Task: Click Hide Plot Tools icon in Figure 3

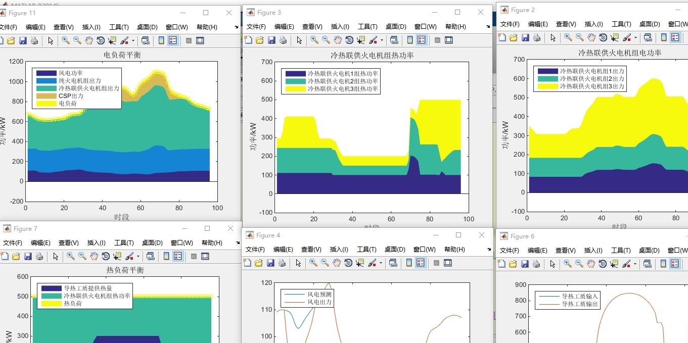Action: pos(437,40)
